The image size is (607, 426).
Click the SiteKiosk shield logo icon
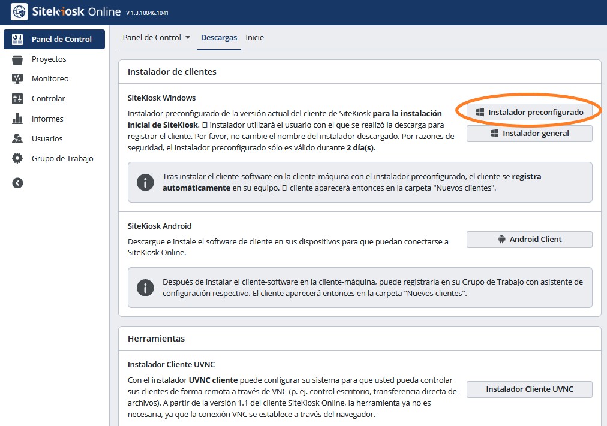click(19, 12)
